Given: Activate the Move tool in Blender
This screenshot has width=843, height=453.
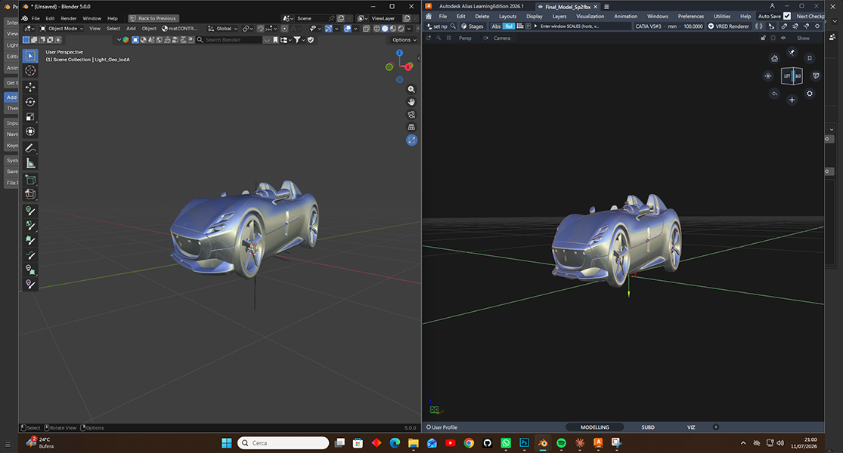Looking at the screenshot, I should pos(30,87).
